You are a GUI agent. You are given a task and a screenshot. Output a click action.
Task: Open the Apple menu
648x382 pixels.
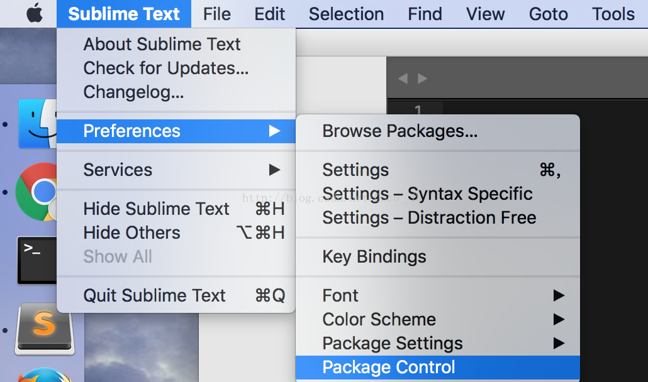[x=35, y=14]
